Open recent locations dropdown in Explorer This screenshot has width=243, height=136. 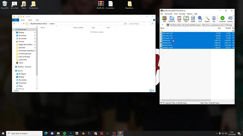coord(21,24)
